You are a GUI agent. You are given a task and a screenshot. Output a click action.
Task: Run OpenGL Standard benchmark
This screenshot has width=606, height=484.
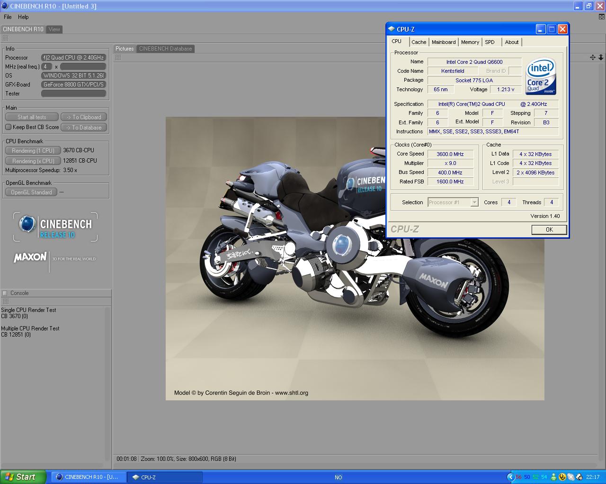coord(31,192)
